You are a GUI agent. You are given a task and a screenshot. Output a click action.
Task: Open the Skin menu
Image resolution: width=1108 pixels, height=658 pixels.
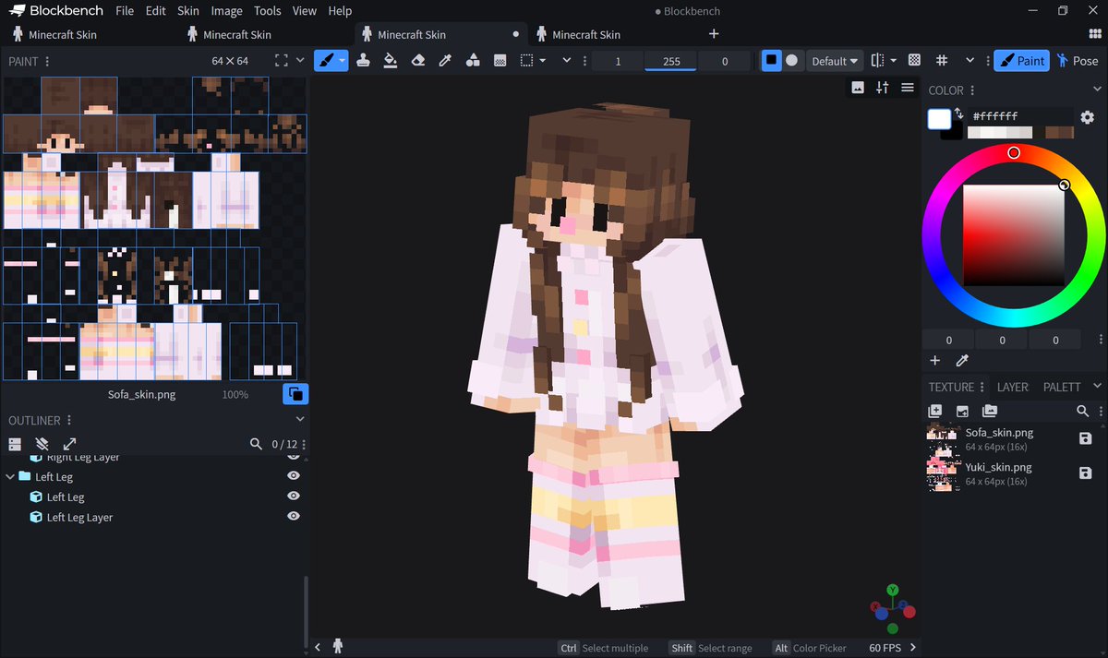[188, 11]
